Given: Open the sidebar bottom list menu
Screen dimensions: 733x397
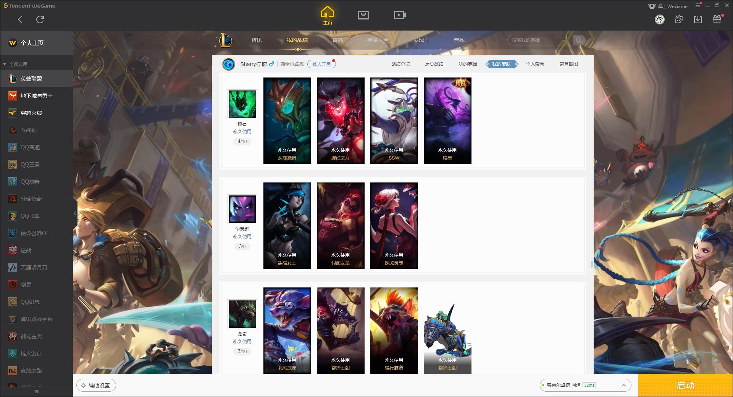Looking at the screenshot, I should [37, 392].
